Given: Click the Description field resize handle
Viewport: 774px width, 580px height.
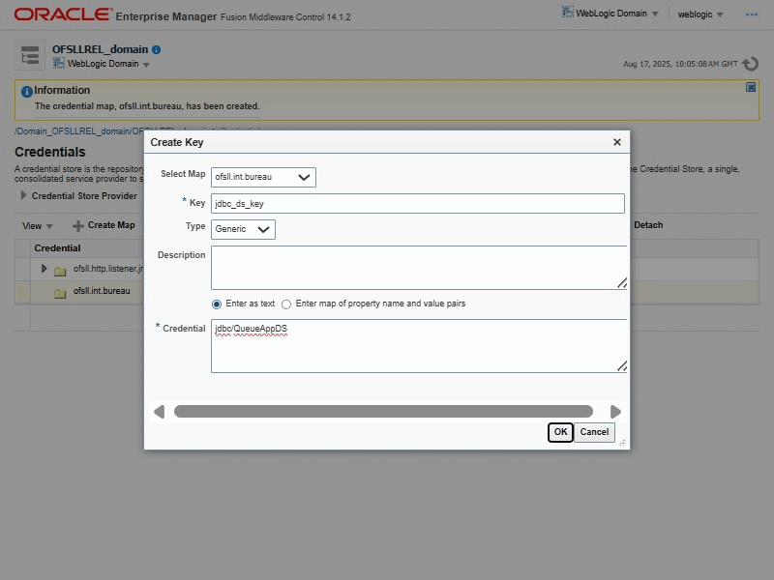Looking at the screenshot, I should tap(622, 282).
